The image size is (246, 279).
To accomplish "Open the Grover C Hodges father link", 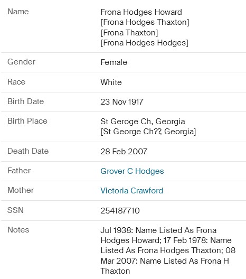I will [132, 171].
